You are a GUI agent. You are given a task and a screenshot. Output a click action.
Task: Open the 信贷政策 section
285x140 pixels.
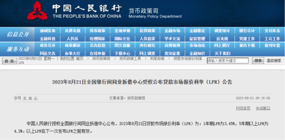[147, 31]
